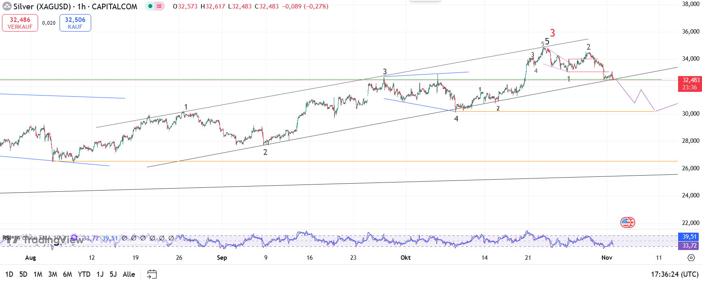
Task: Open the go-to-date calendar icon
Action: click(152, 274)
